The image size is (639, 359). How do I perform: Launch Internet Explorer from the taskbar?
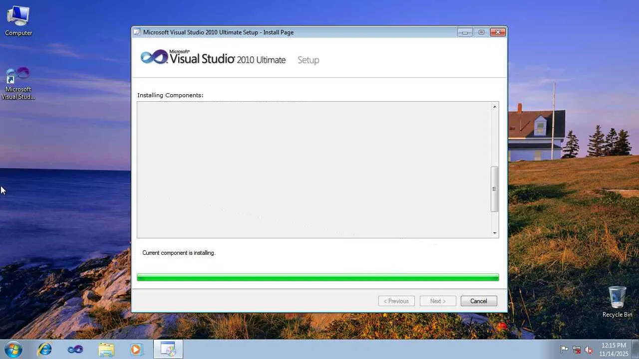click(x=45, y=349)
